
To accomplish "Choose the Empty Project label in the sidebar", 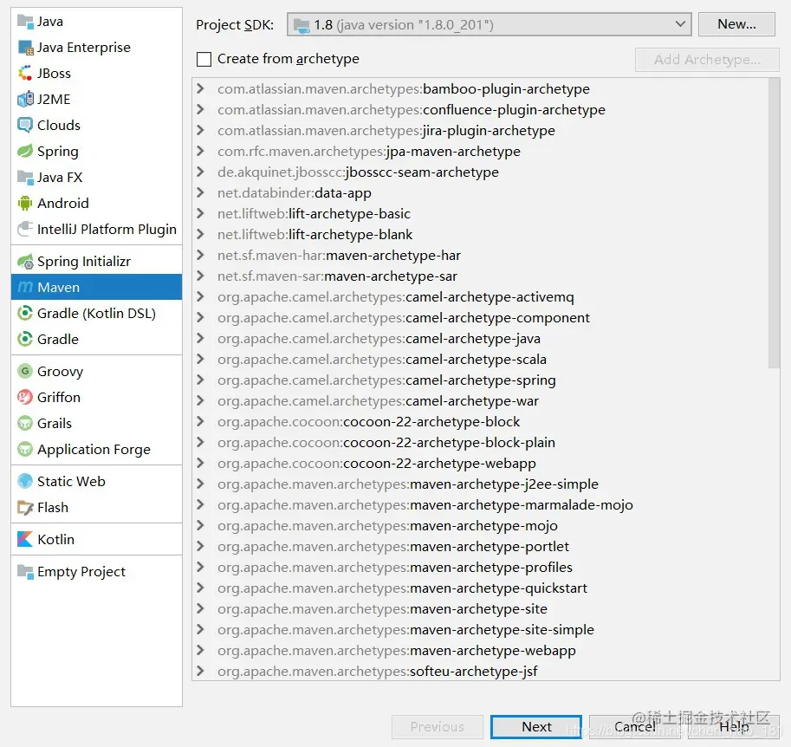I will point(81,571).
